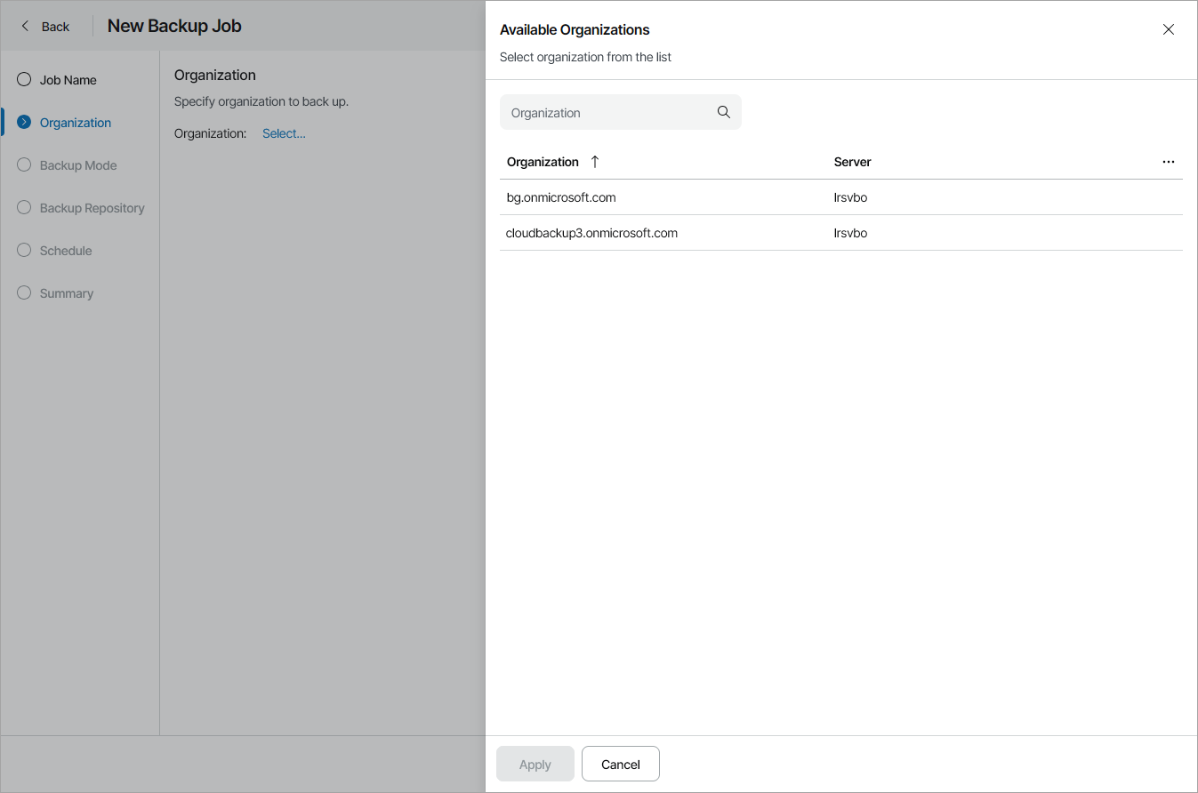
Task: Click the Back arrow icon
Action: 25,27
